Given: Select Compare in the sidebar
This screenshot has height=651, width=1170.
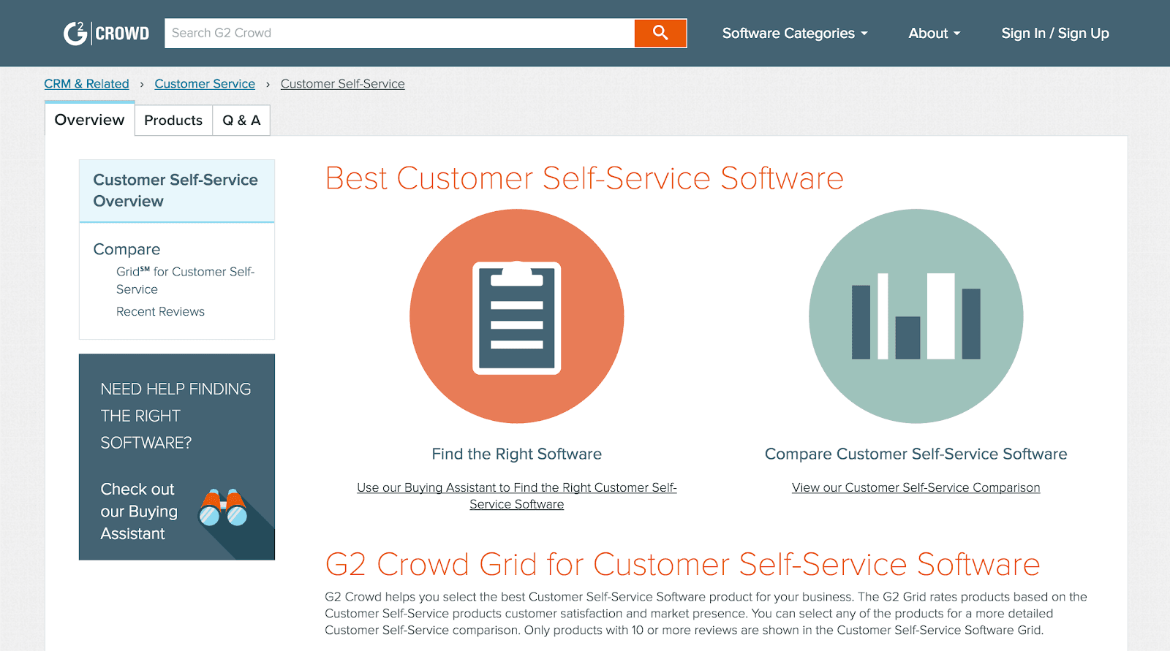Looking at the screenshot, I should click(x=127, y=249).
